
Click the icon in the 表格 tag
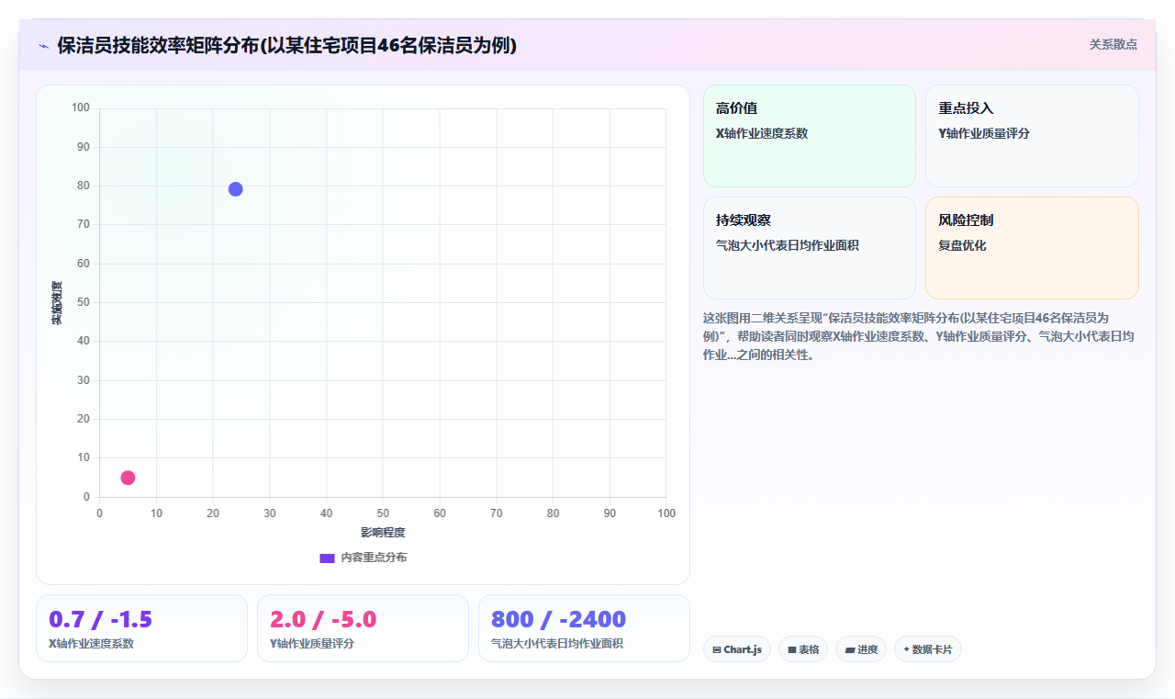[x=791, y=650]
